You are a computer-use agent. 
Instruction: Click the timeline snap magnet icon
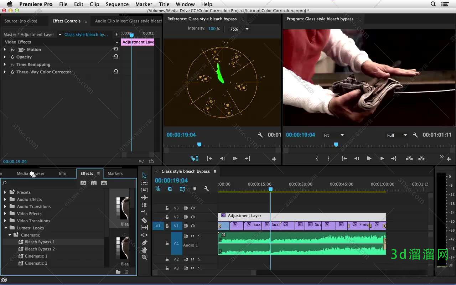(x=170, y=189)
